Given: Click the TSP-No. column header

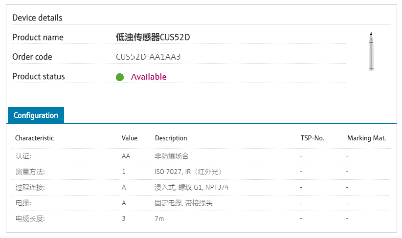Looking at the screenshot, I should pos(313,138).
